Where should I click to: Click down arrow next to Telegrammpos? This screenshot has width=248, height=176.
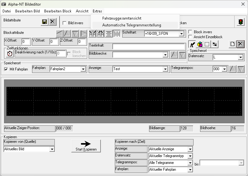pyautogui.click(x=241, y=69)
